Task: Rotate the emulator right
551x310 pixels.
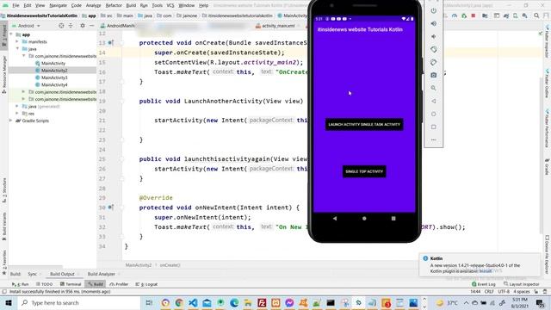Action: [x=434, y=62]
